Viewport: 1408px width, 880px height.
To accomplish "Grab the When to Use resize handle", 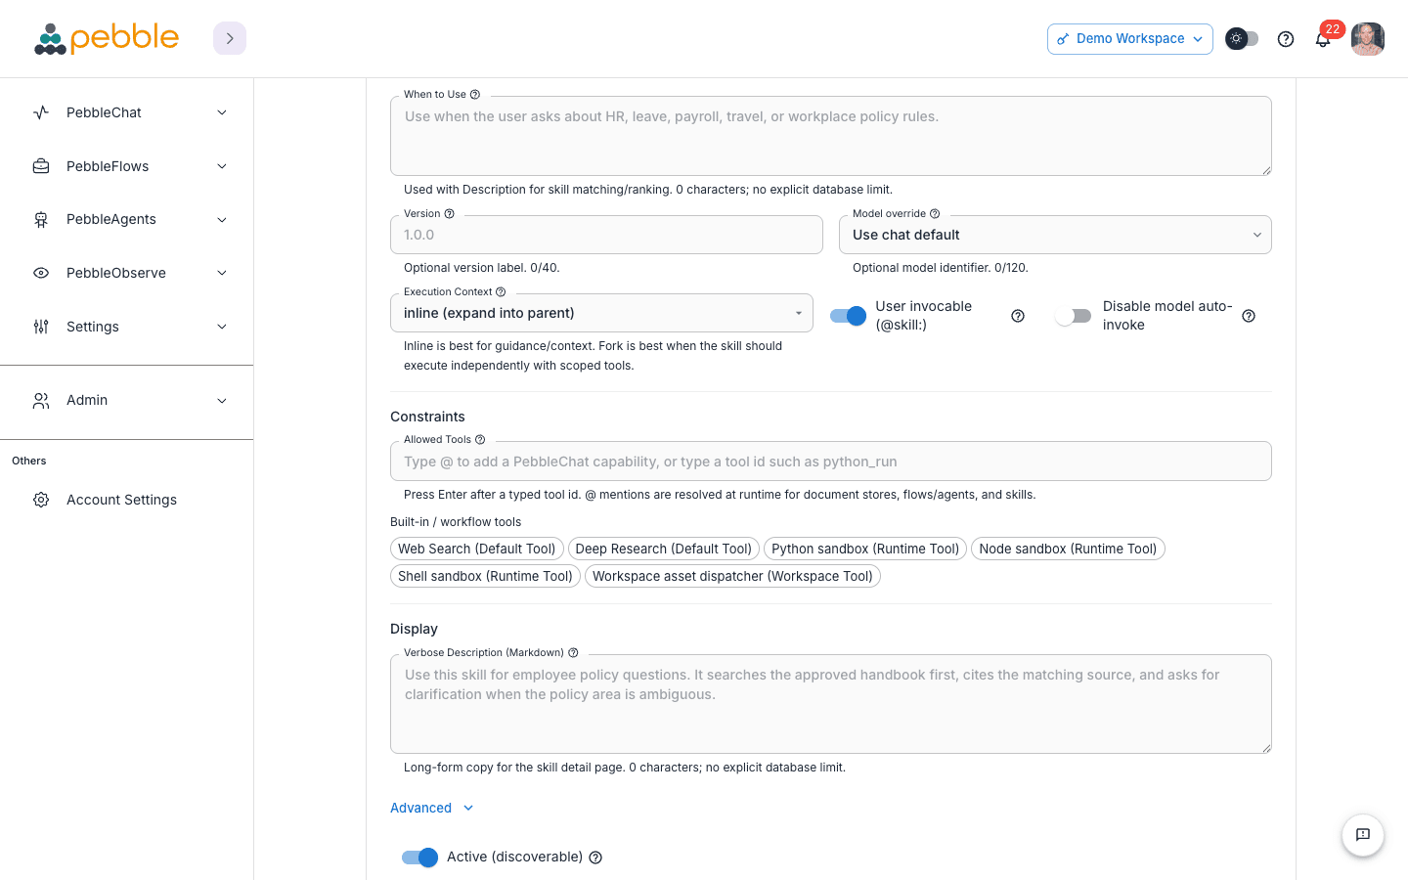I will pyautogui.click(x=1266, y=170).
